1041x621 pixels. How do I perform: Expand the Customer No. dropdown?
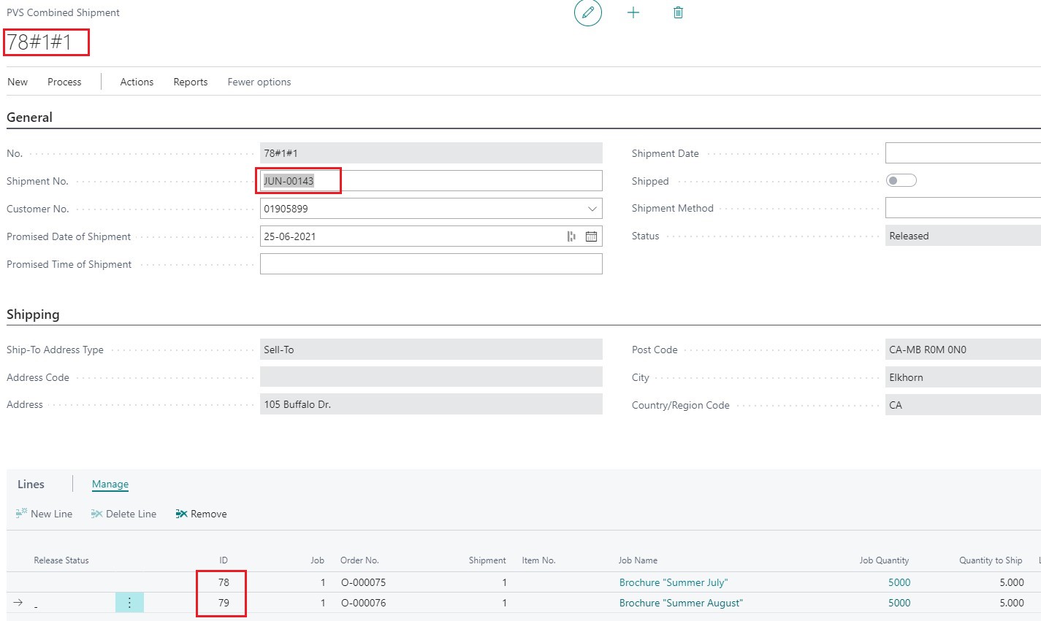click(592, 209)
